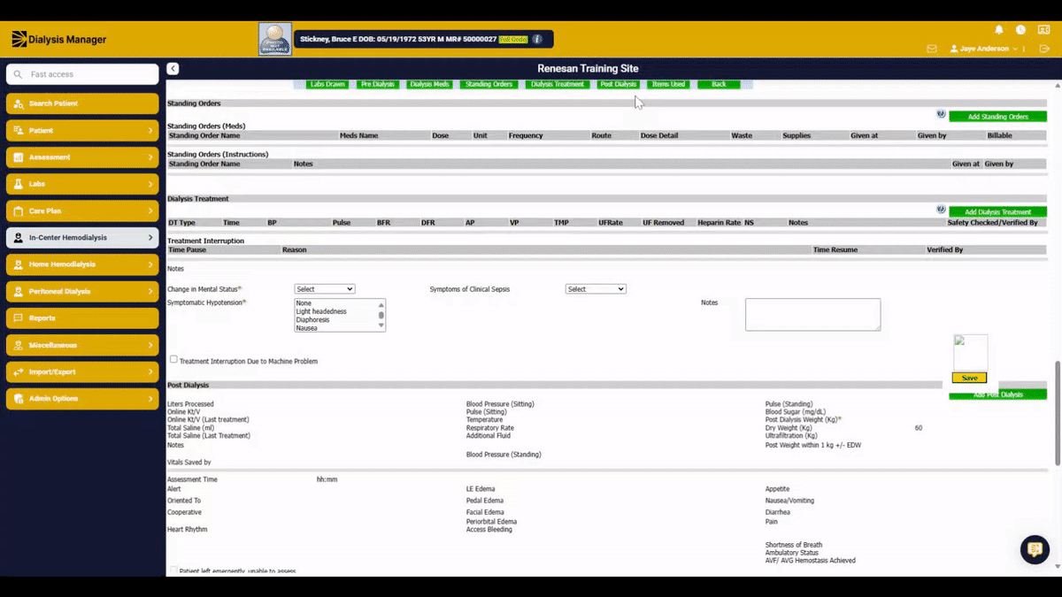This screenshot has height=597, width=1062.
Task: Jump to the Pre Dialysis section
Action: pos(378,85)
